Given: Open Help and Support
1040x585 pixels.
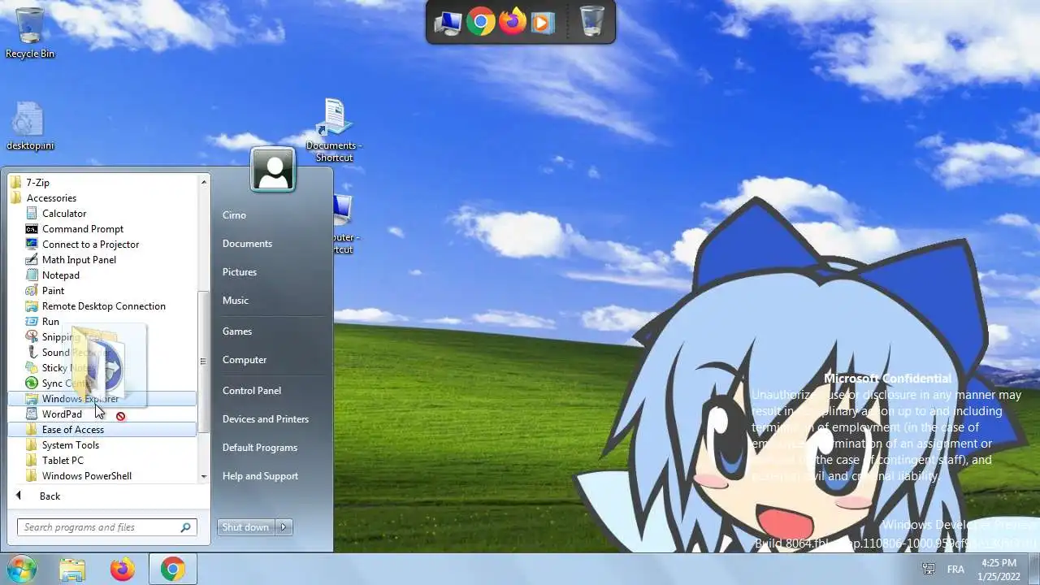Looking at the screenshot, I should (x=260, y=476).
